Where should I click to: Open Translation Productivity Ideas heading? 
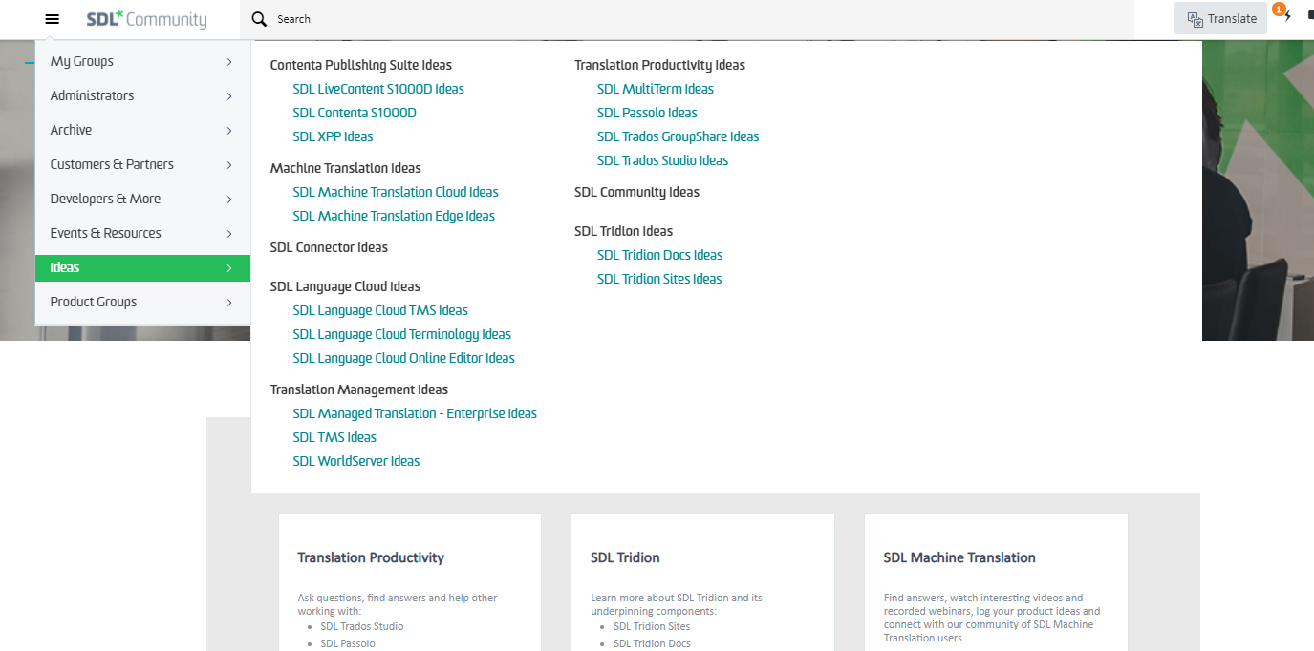pyautogui.click(x=659, y=65)
